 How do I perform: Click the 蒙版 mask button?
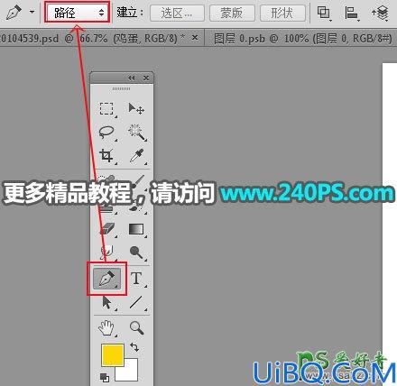tap(232, 14)
